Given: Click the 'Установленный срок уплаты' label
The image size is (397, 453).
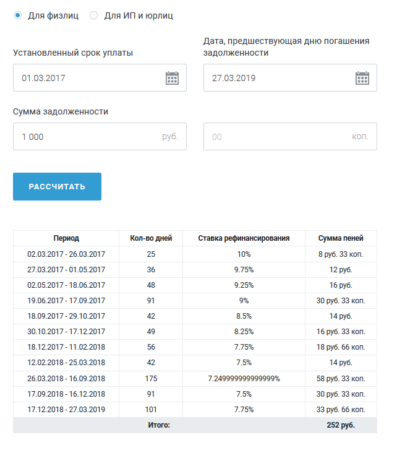Looking at the screenshot, I should [x=73, y=53].
